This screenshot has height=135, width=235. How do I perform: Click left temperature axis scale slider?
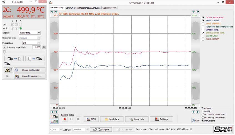tap(54, 61)
